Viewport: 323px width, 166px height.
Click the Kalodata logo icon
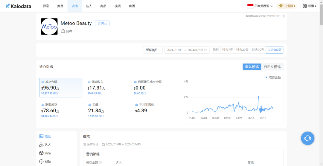click(x=8, y=6)
